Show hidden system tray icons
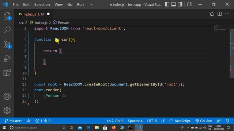Image resolution: width=234 pixels, height=131 pixels. 188,128
